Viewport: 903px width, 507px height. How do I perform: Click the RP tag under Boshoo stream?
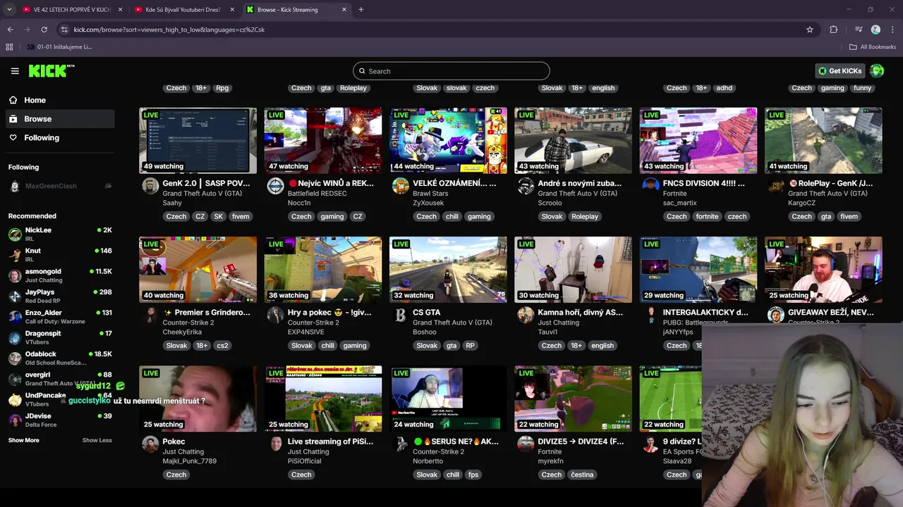[470, 346]
